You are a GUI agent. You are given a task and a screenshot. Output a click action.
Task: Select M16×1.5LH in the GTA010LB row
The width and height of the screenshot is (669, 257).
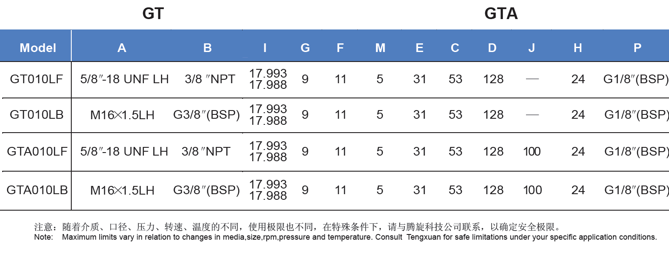point(122,190)
